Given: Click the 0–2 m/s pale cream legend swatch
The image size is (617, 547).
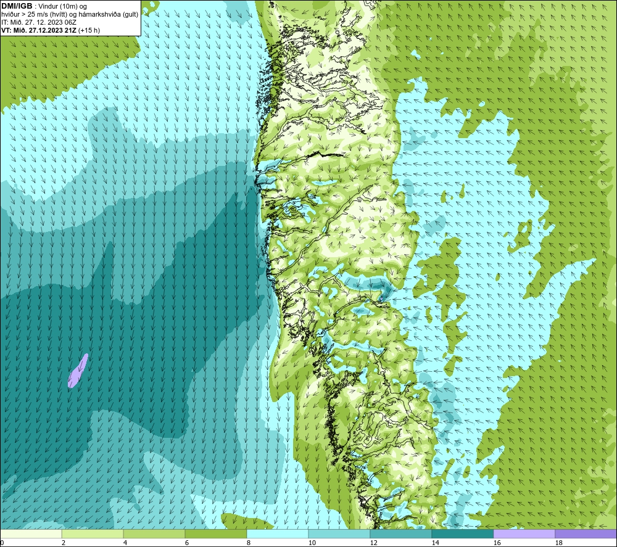Looking at the screenshot, I should [x=31, y=533].
